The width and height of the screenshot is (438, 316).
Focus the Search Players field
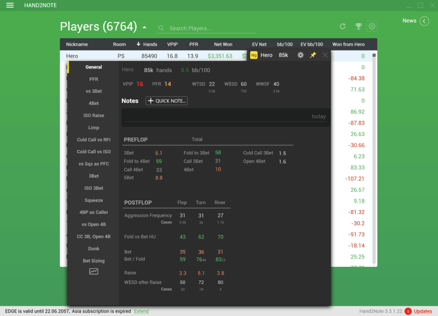(206, 28)
